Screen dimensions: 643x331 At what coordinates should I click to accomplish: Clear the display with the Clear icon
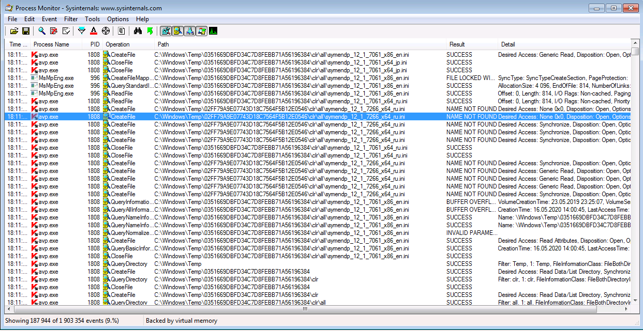click(x=66, y=31)
